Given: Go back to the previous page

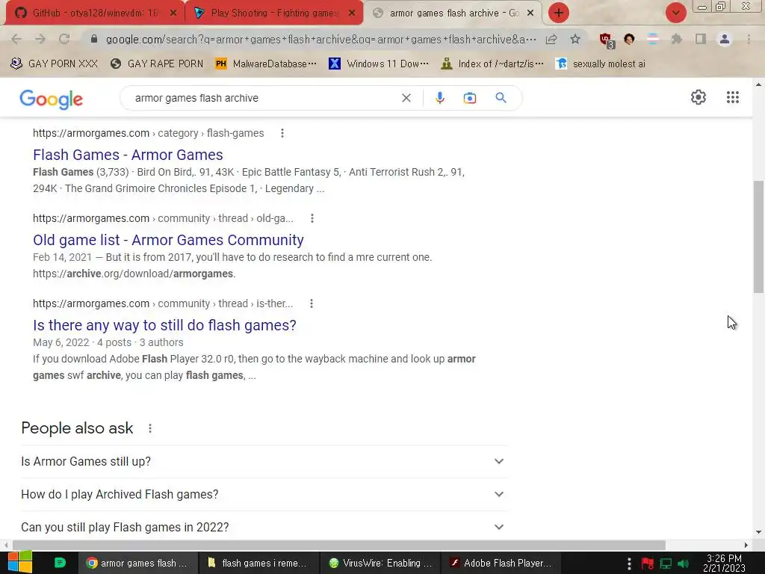Looking at the screenshot, I should 16,39.
